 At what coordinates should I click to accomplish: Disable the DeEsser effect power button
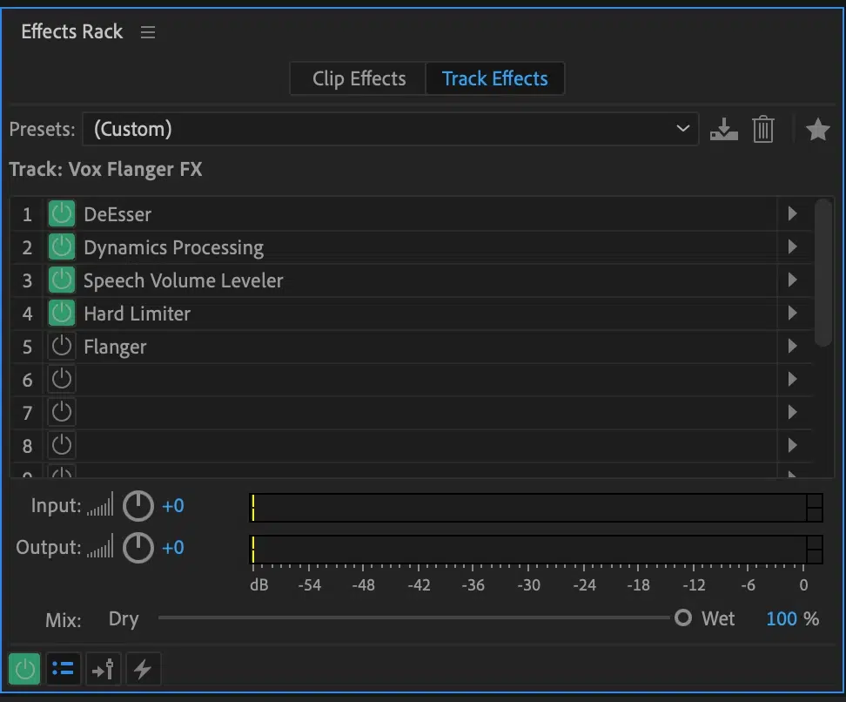[x=62, y=214]
